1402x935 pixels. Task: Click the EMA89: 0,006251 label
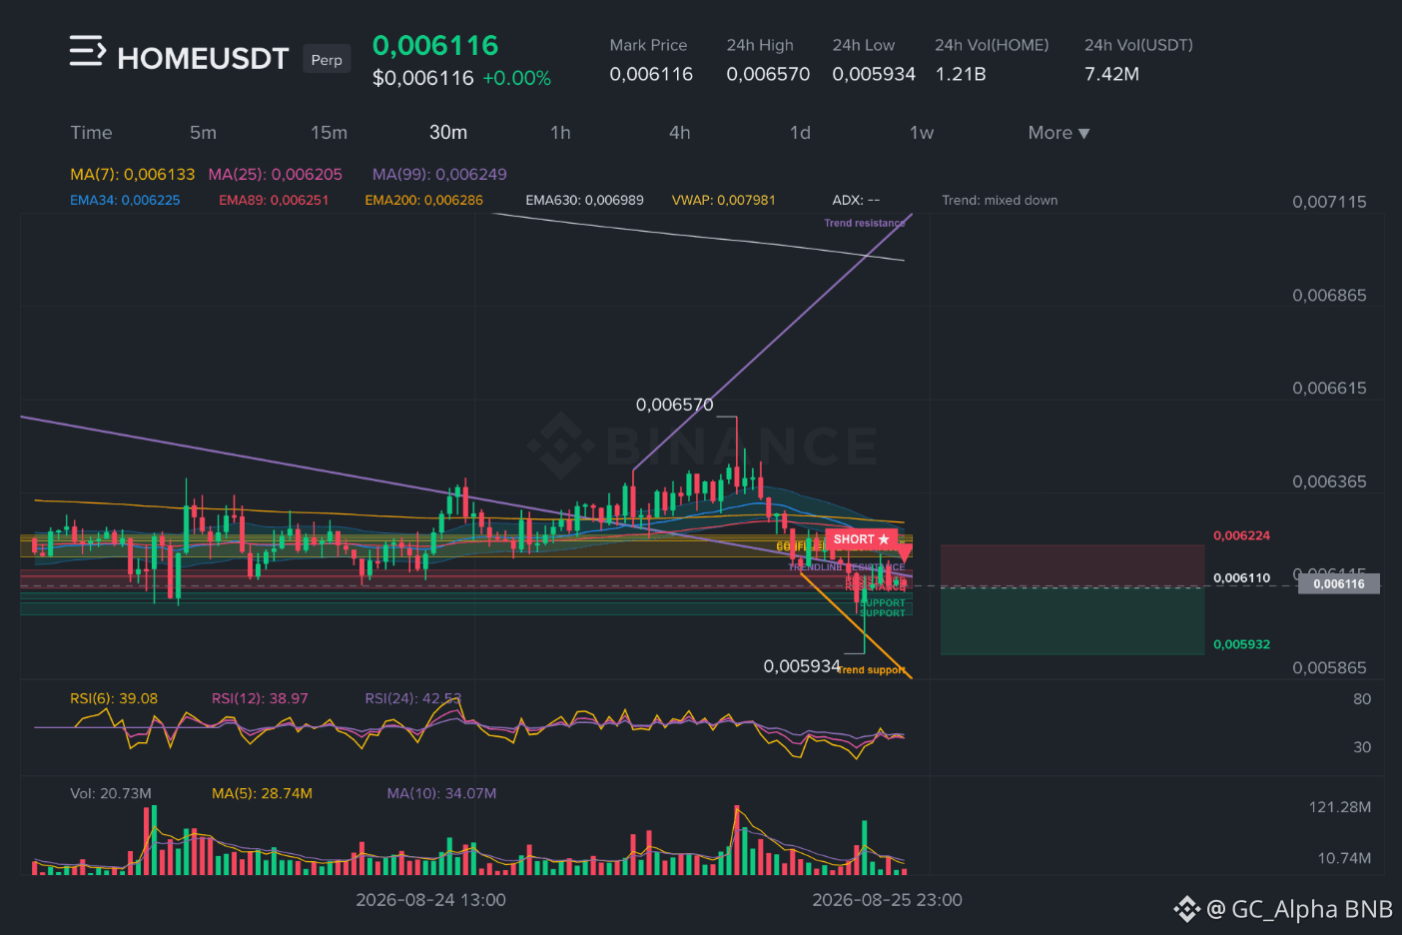point(274,200)
